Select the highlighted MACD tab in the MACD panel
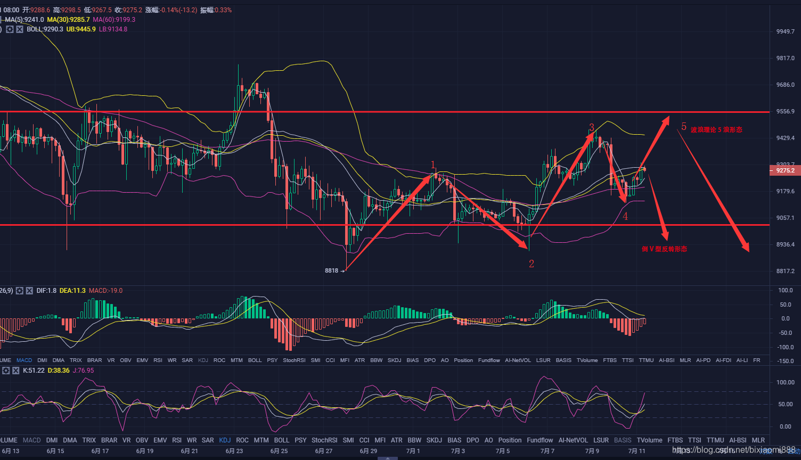801x460 pixels. pyautogui.click(x=24, y=360)
